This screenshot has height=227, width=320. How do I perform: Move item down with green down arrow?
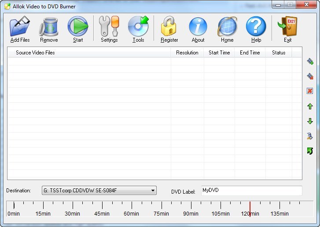310,121
